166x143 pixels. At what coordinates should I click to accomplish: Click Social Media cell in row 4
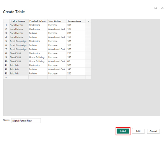tap(19, 37)
